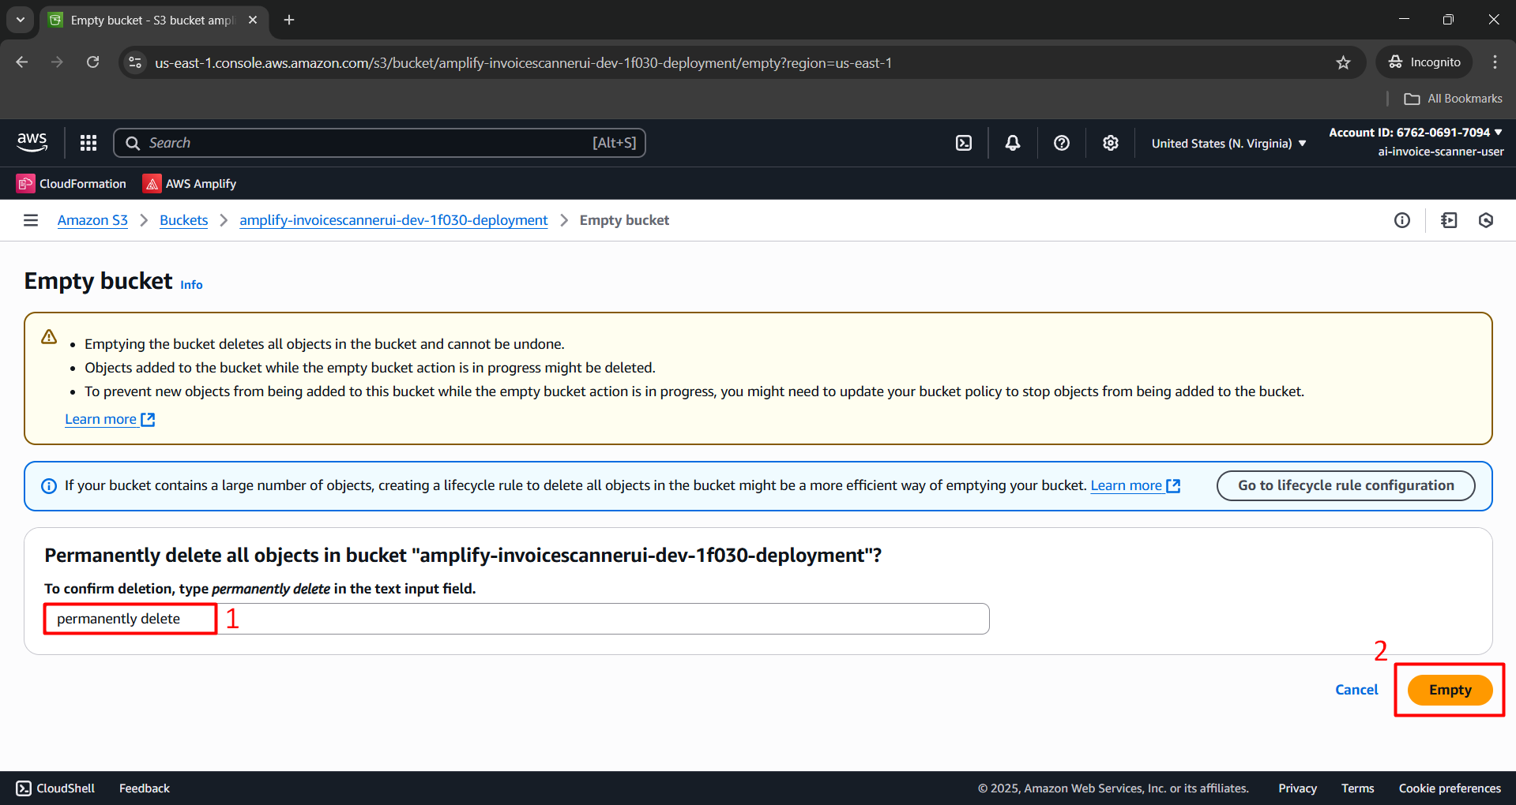Reload the current browser page

point(92,62)
